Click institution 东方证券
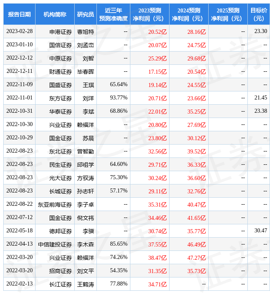 (x=61, y=98)
